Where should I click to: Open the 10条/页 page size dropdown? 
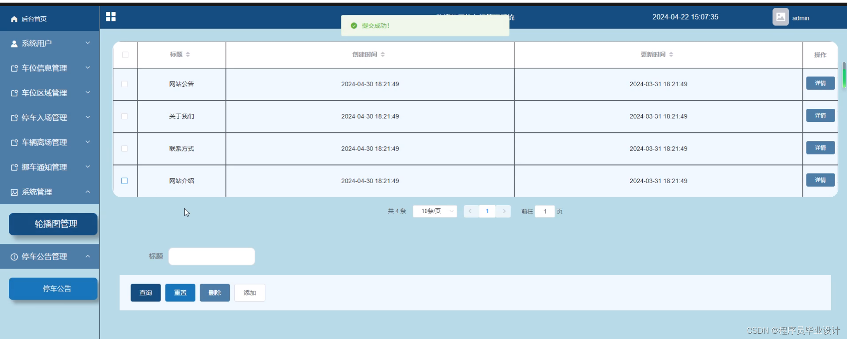435,211
